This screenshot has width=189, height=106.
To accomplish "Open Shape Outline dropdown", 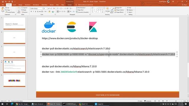I will [119, 10].
